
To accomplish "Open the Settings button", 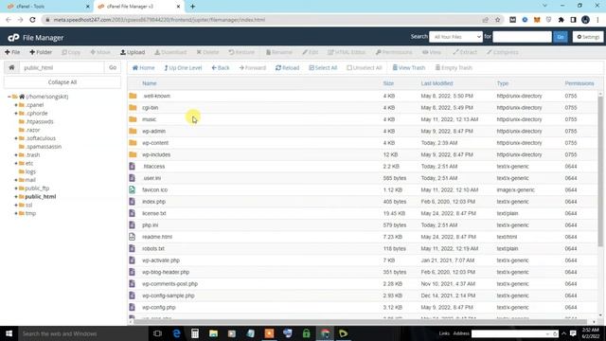I will click(588, 37).
